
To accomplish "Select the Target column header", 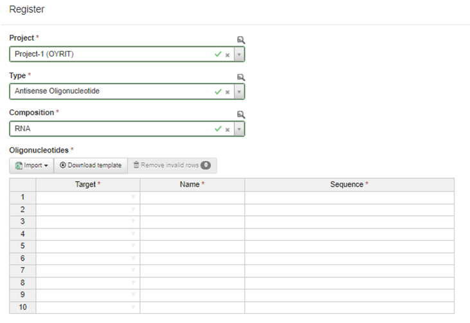I will (x=87, y=185).
